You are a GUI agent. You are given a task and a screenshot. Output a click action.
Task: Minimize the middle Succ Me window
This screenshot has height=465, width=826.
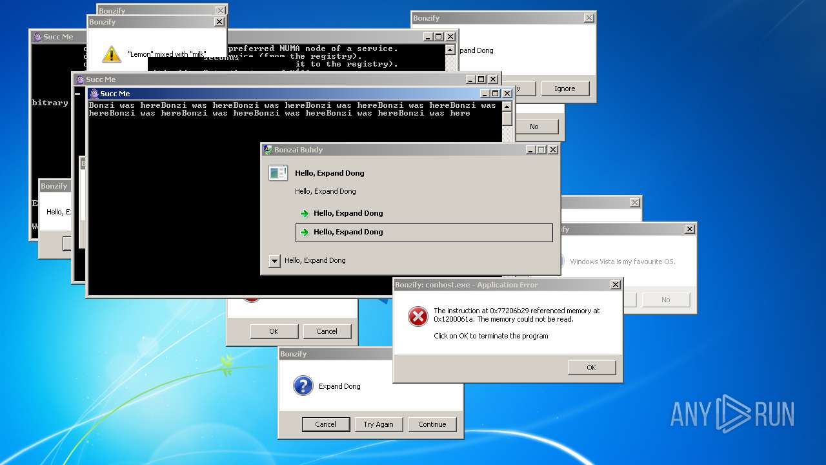pyautogui.click(x=470, y=79)
